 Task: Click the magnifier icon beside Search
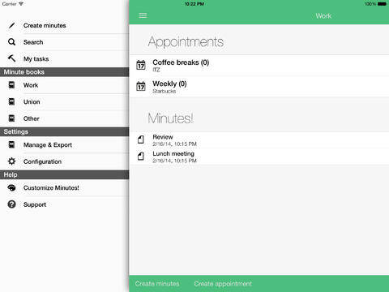[x=11, y=42]
